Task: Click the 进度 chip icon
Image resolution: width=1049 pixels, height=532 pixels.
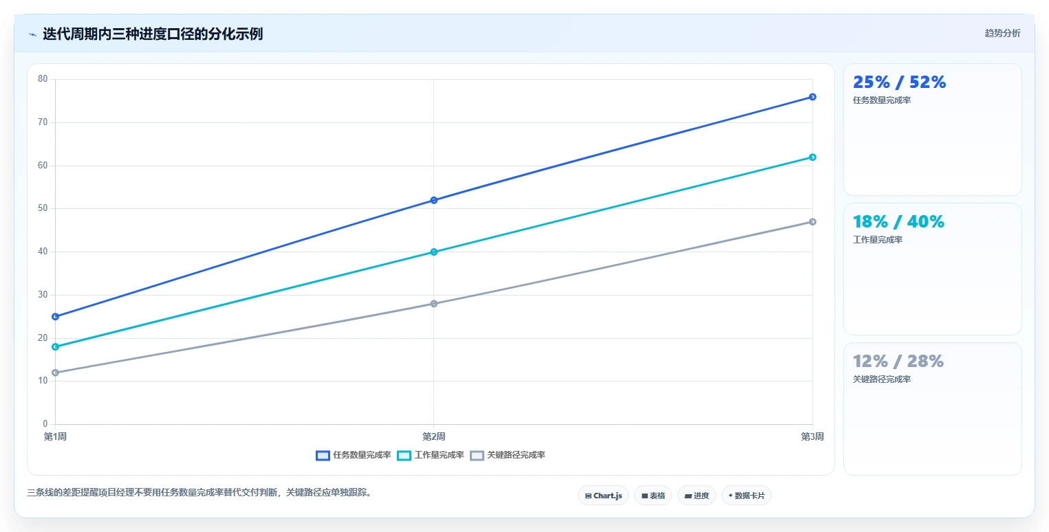Action: tap(688, 496)
